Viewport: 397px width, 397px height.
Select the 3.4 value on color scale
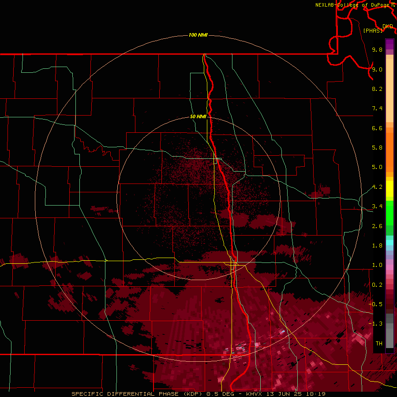click(x=377, y=206)
